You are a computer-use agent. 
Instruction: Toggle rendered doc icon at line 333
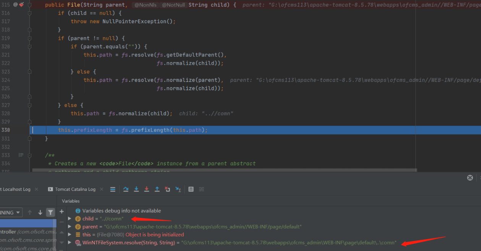point(21,155)
